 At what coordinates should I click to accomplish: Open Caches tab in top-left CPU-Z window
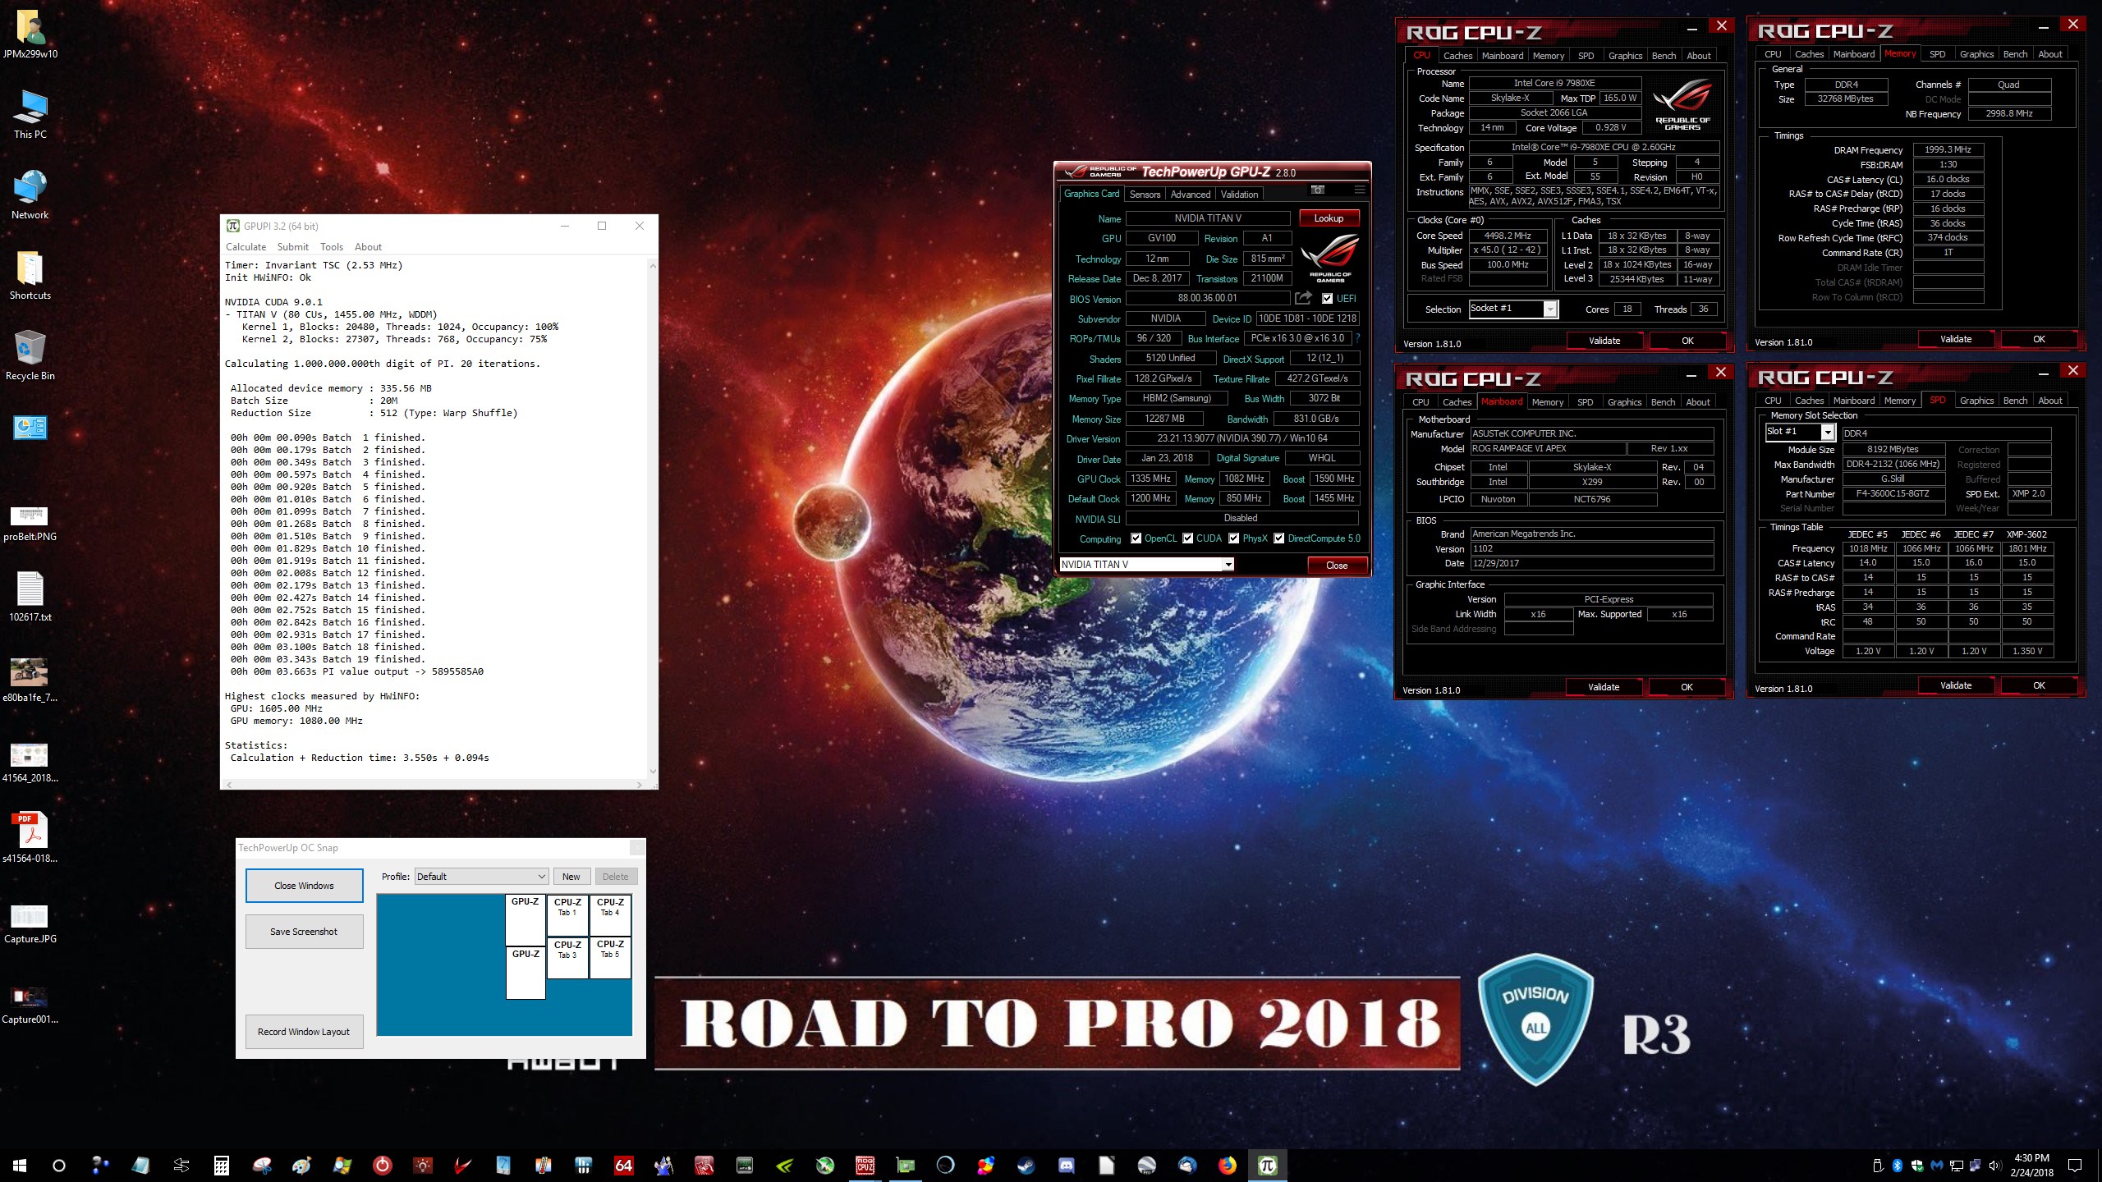(x=1457, y=56)
